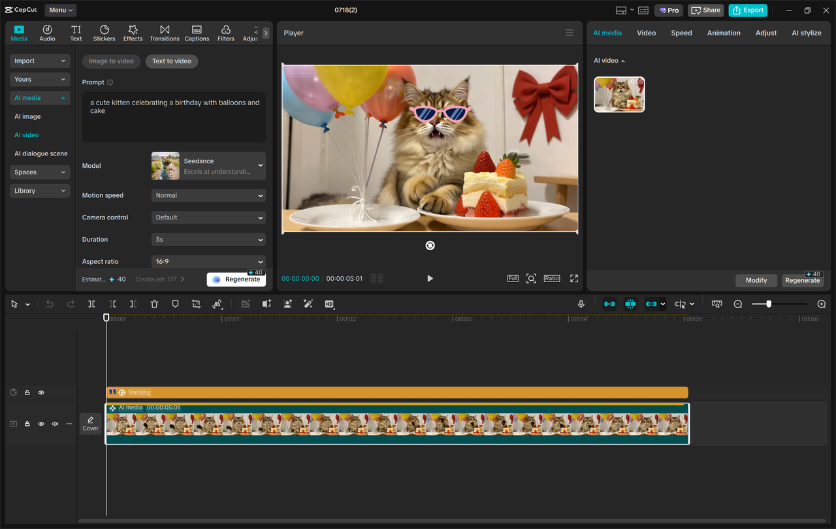The width and height of the screenshot is (836, 529).
Task: Select the Delete clip tool
Action: (x=154, y=304)
